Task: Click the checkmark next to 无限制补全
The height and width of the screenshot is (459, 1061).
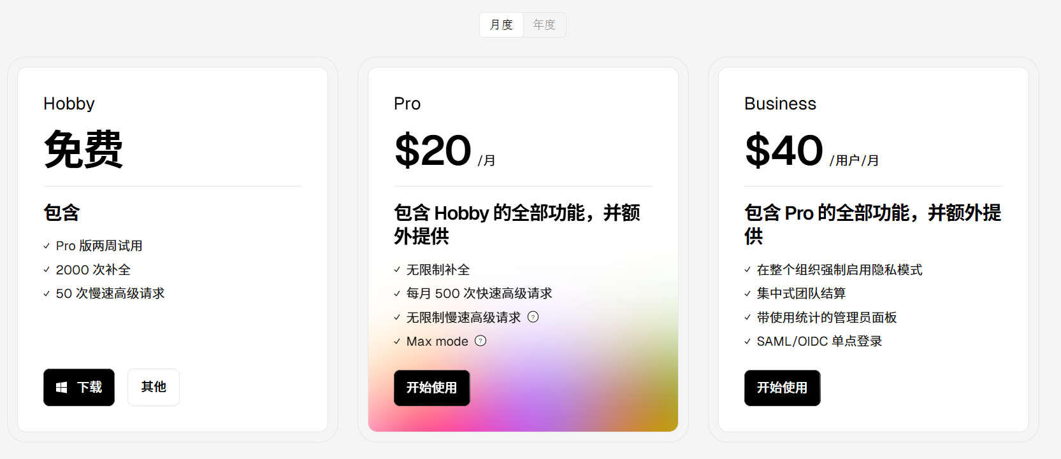Action: click(396, 269)
